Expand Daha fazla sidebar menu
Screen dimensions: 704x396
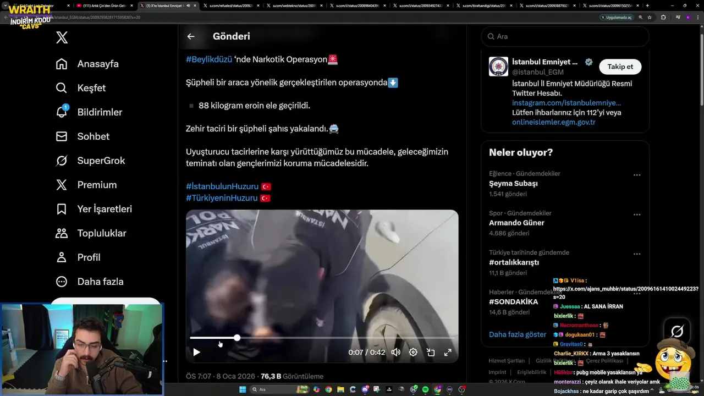(x=90, y=282)
